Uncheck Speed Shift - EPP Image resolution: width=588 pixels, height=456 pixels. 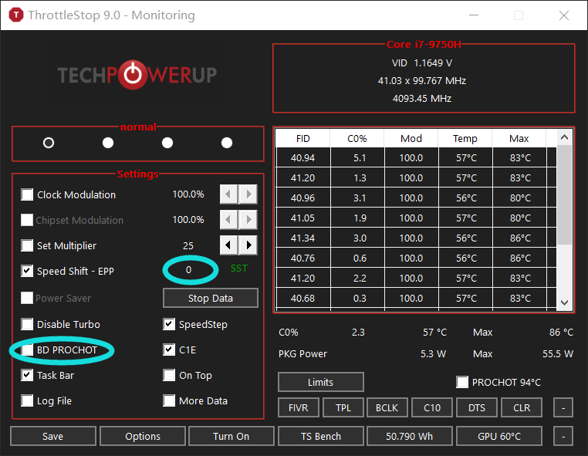(x=27, y=271)
